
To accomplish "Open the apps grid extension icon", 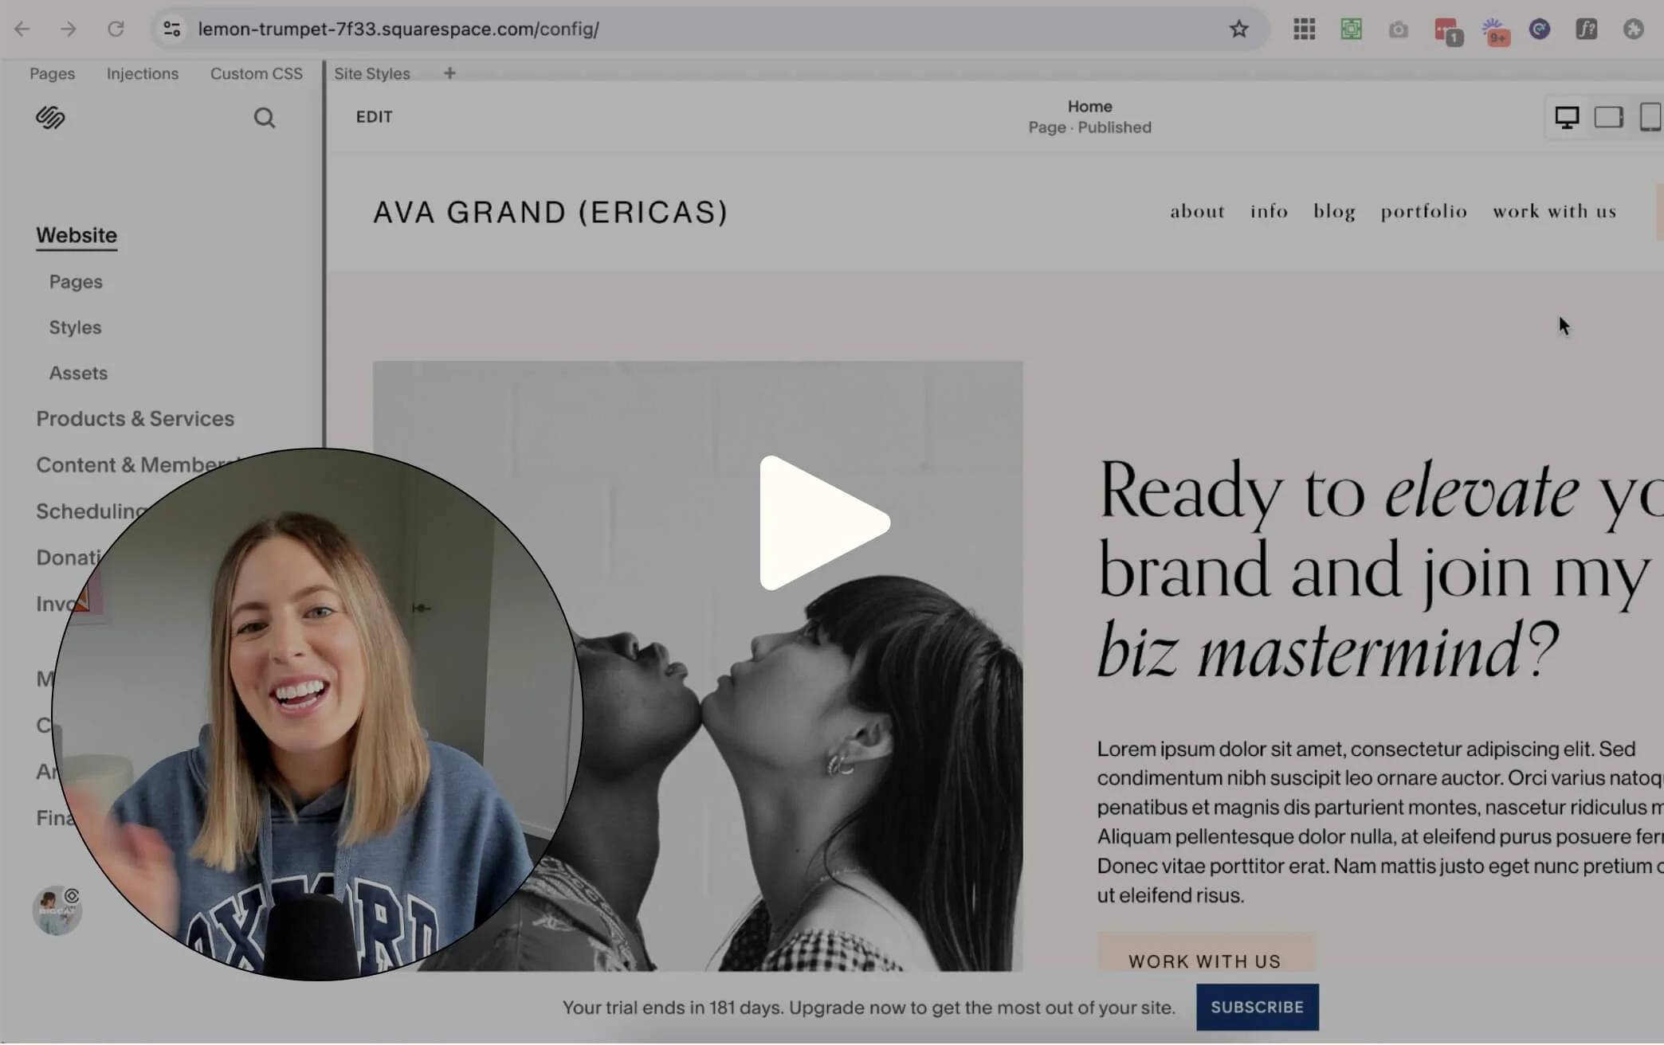I will [1304, 29].
